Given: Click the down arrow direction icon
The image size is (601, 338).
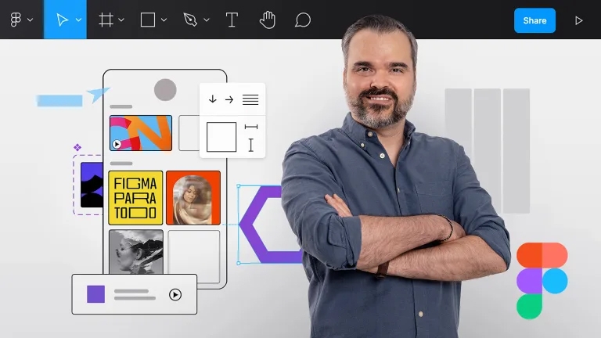Looking at the screenshot, I should 212,99.
